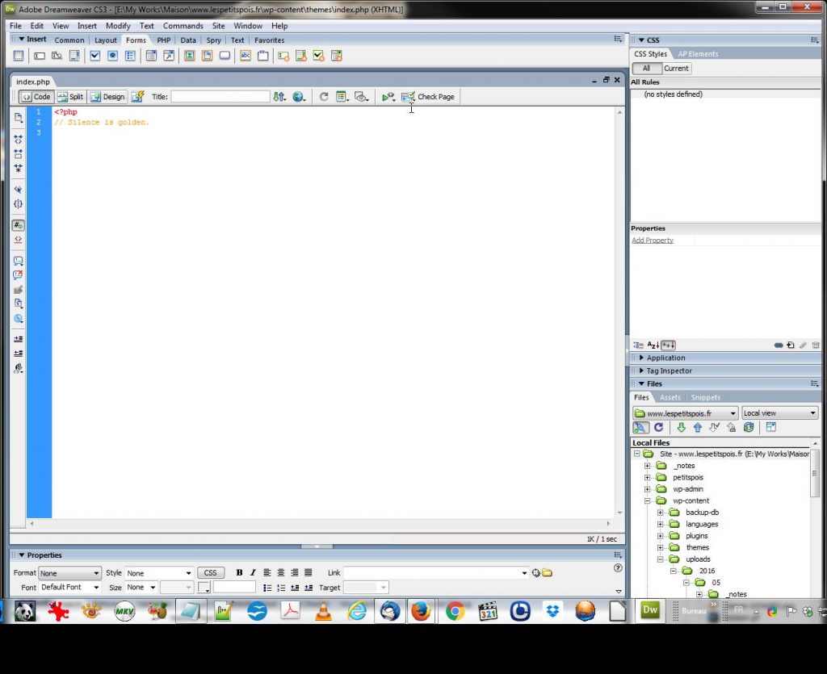Screen dimensions: 827x674
Task: Open the File Management arrows icon
Action: tap(279, 97)
